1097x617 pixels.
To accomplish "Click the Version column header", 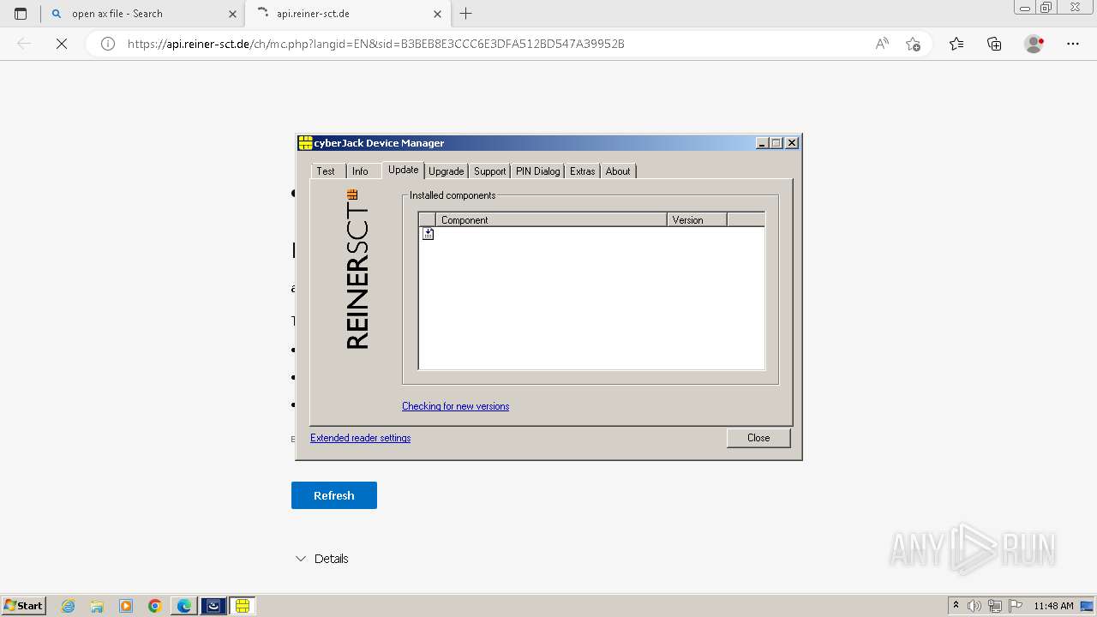I will pos(697,220).
